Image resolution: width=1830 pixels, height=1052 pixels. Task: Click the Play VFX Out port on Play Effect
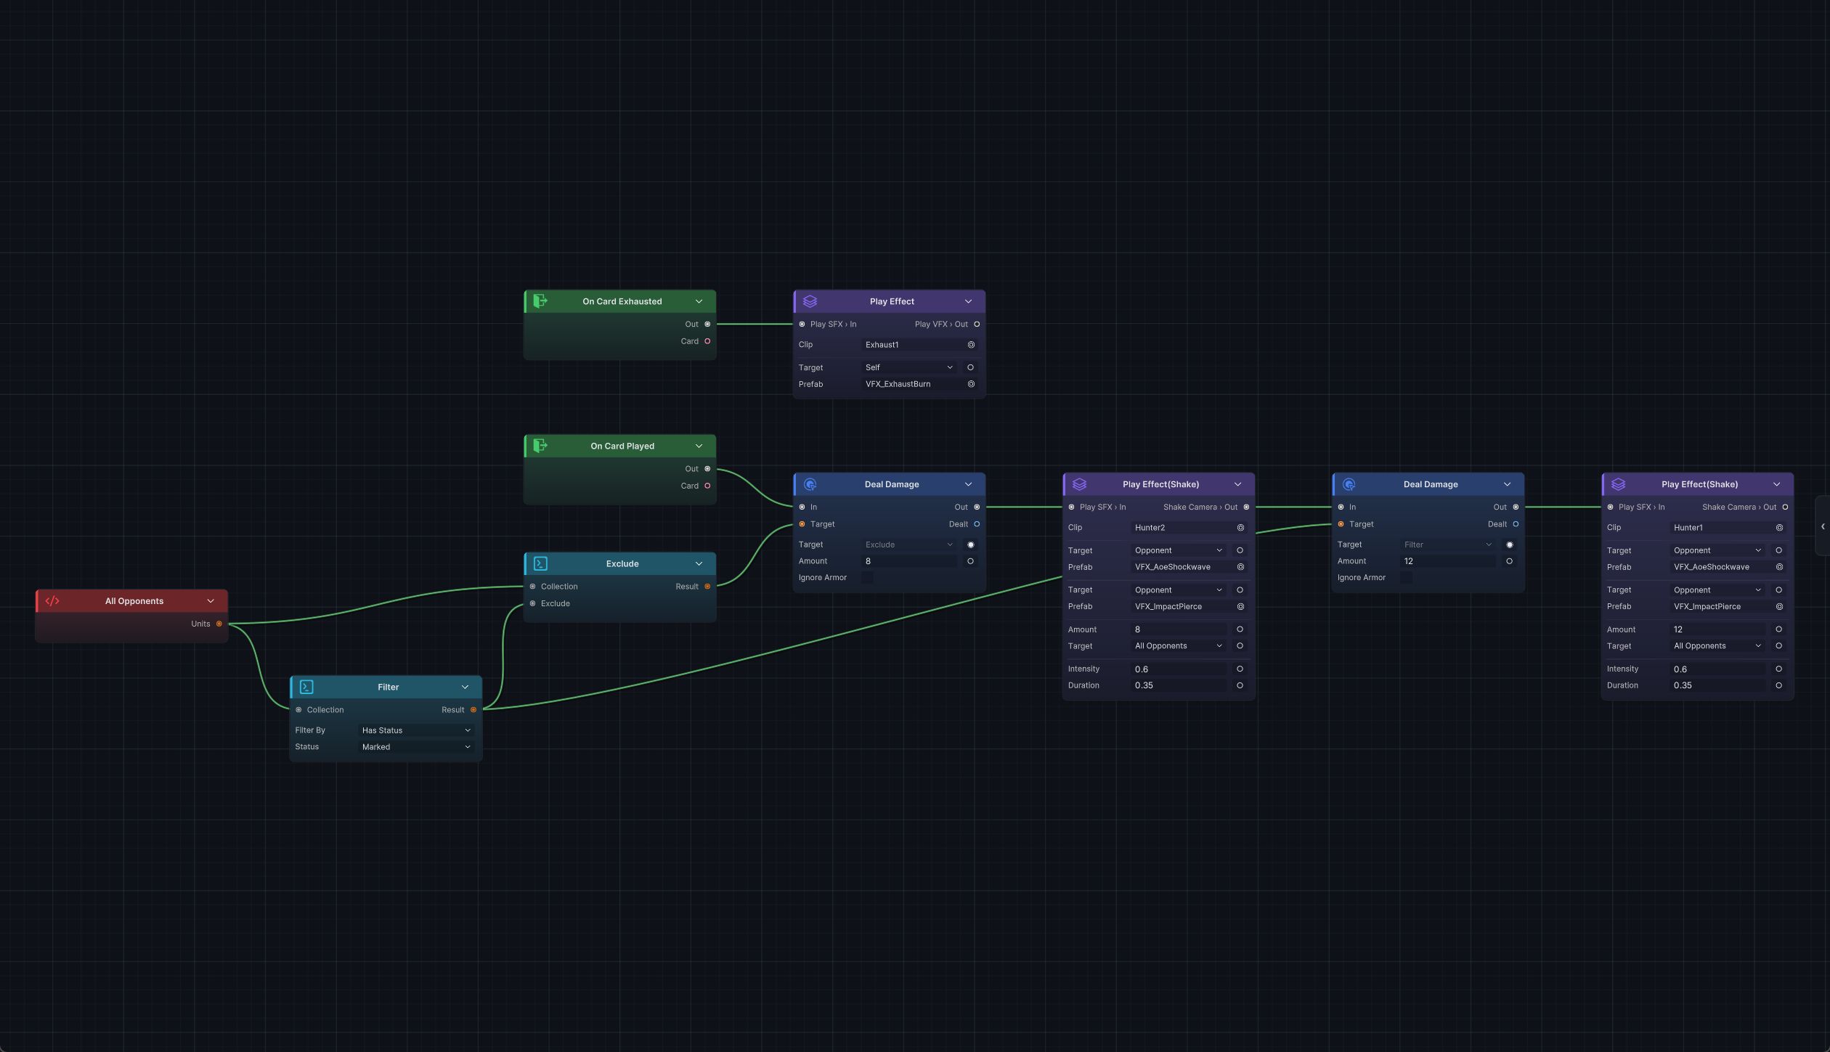click(x=977, y=325)
